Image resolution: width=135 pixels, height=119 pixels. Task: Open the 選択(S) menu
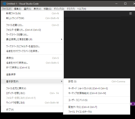click(x=28, y=9)
